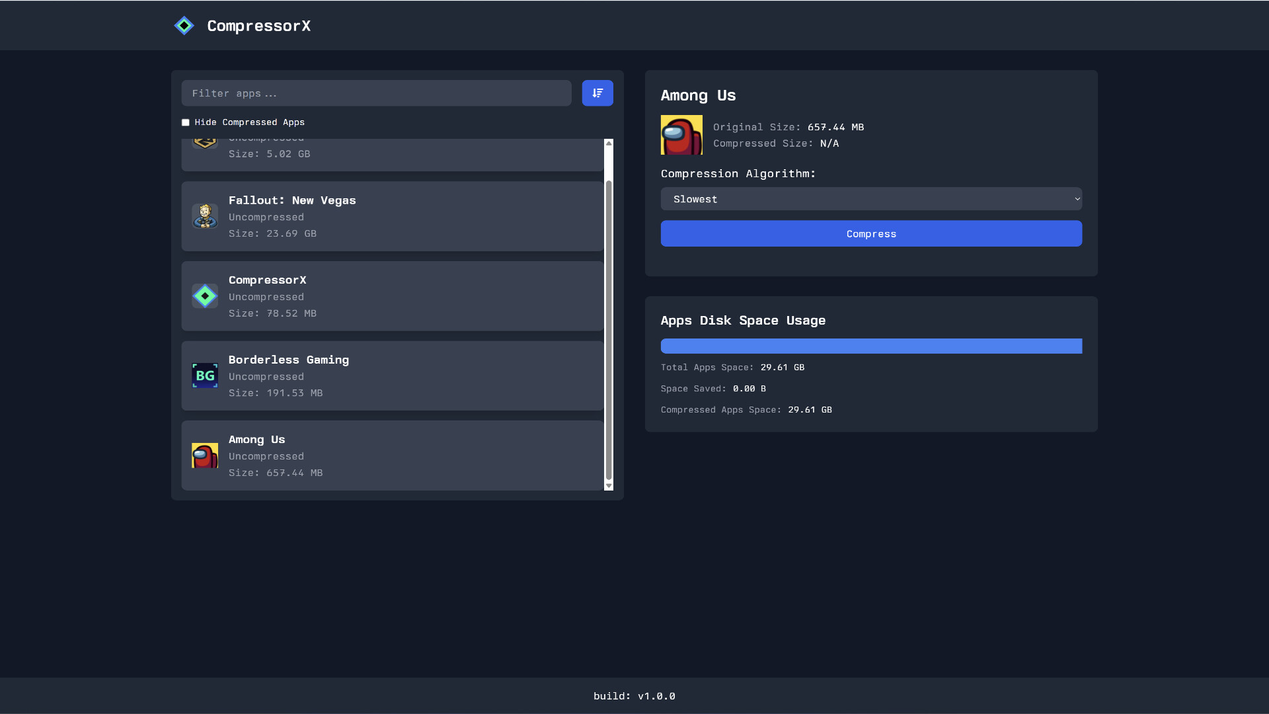Click the scrollbar up arrow in app list
The height and width of the screenshot is (714, 1269).
[609, 143]
